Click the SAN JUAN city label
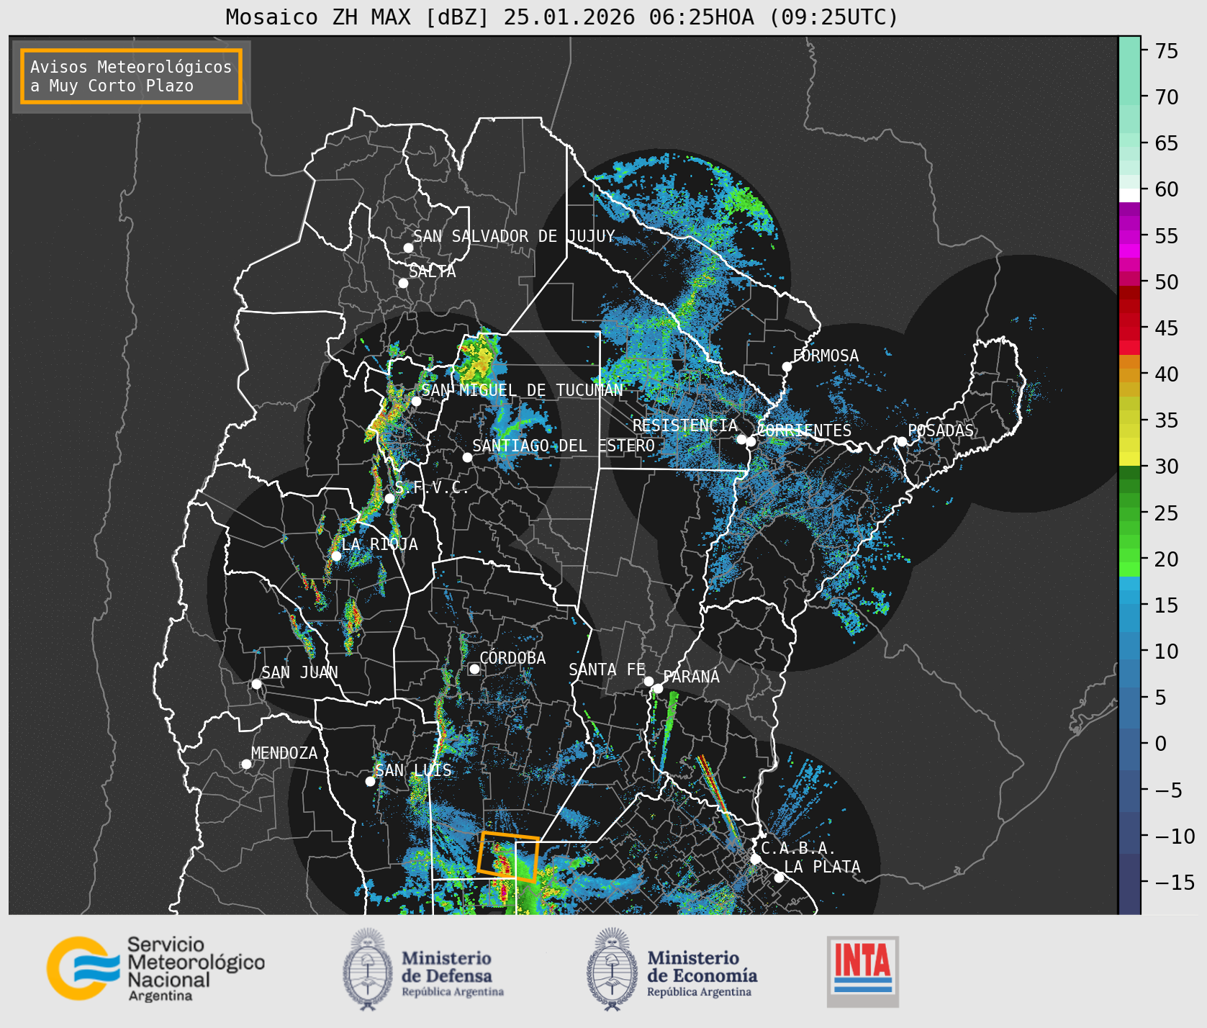Viewport: 1207px width, 1028px height. (299, 672)
